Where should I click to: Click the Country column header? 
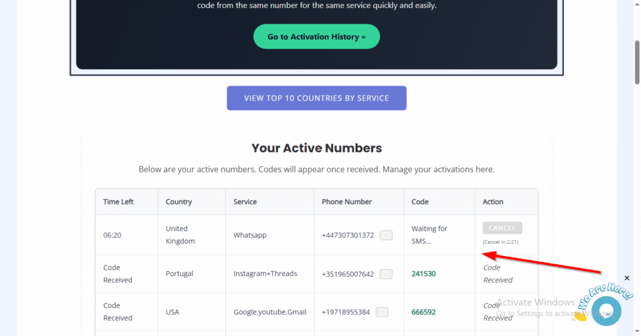coord(179,202)
